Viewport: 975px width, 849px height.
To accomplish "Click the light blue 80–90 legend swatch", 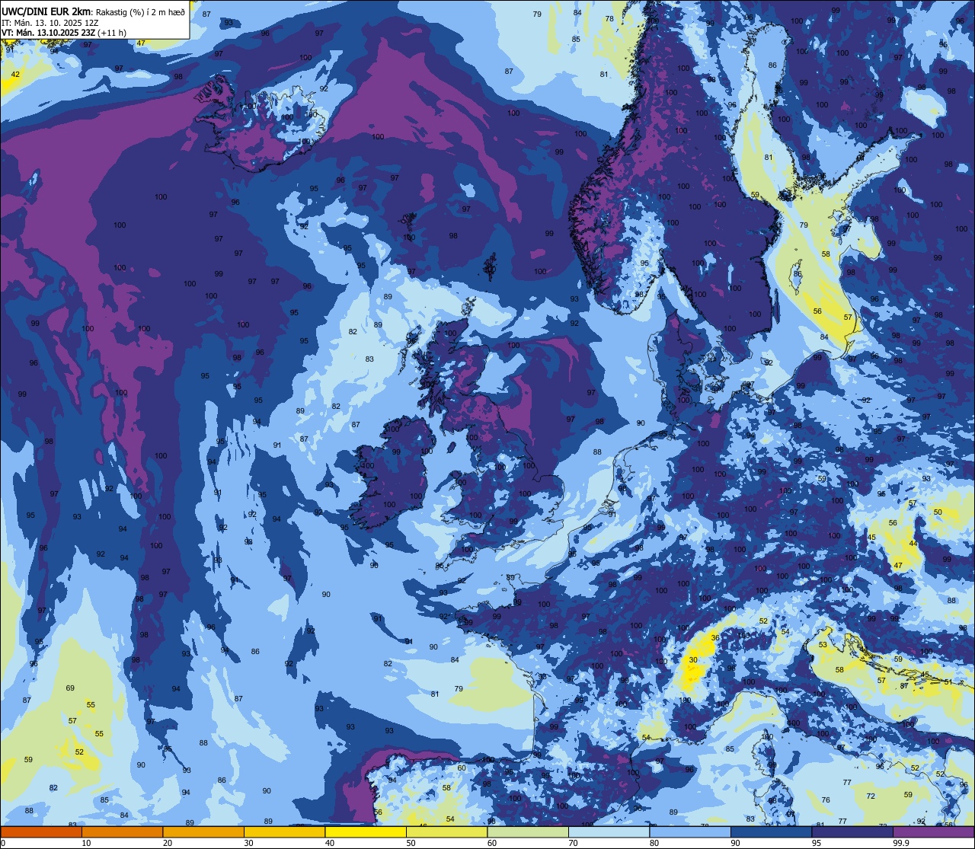I will [x=690, y=831].
